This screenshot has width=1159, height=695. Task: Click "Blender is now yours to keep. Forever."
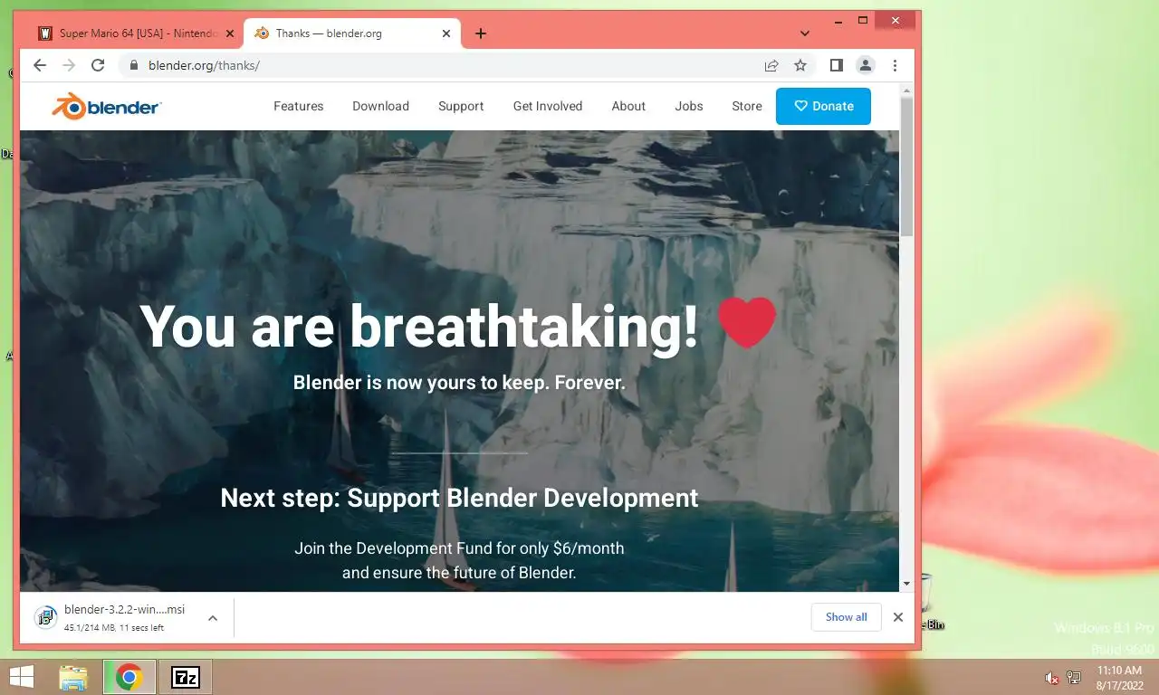pyautogui.click(x=459, y=383)
